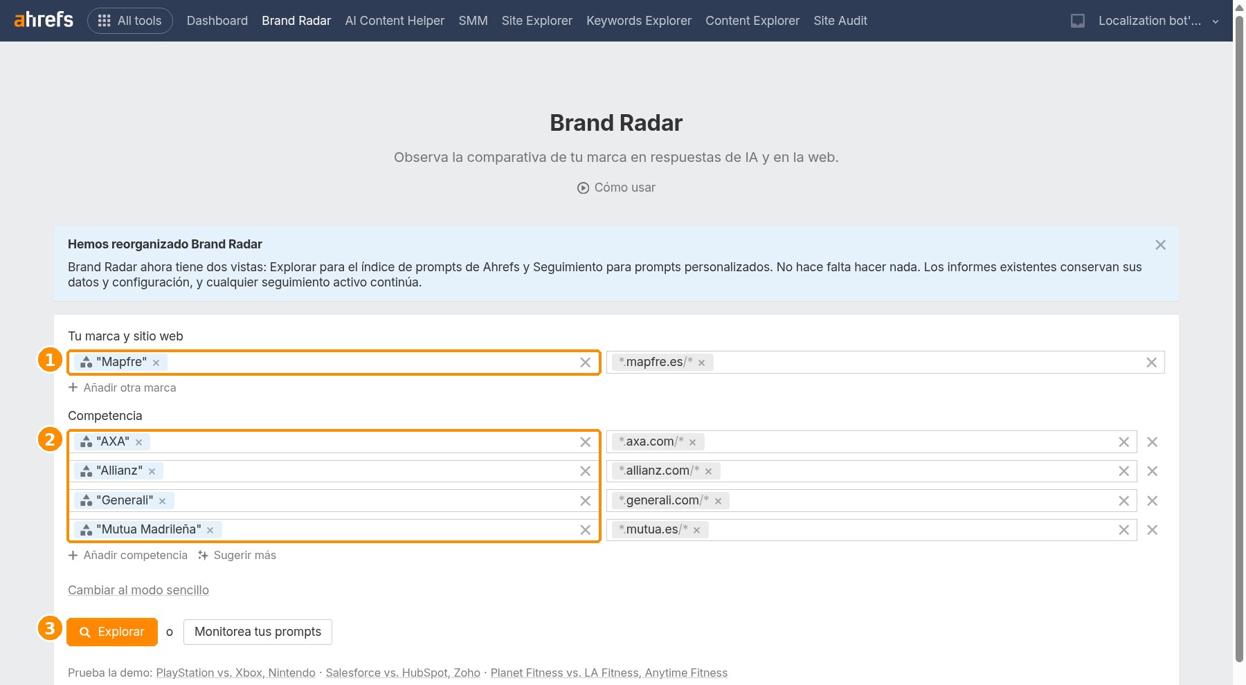Click the Cómo usar play link

(x=616, y=188)
